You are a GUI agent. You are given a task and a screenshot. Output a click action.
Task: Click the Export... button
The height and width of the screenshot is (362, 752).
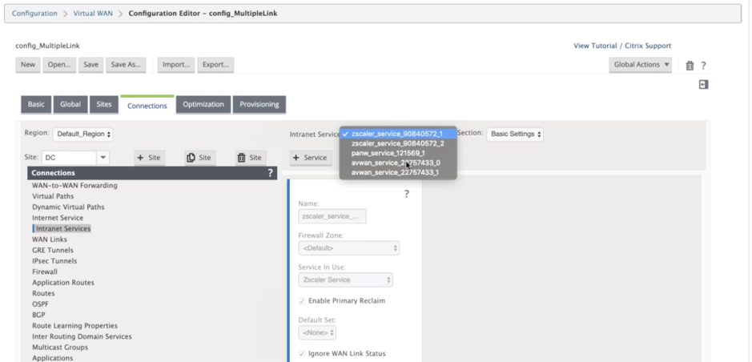click(215, 65)
